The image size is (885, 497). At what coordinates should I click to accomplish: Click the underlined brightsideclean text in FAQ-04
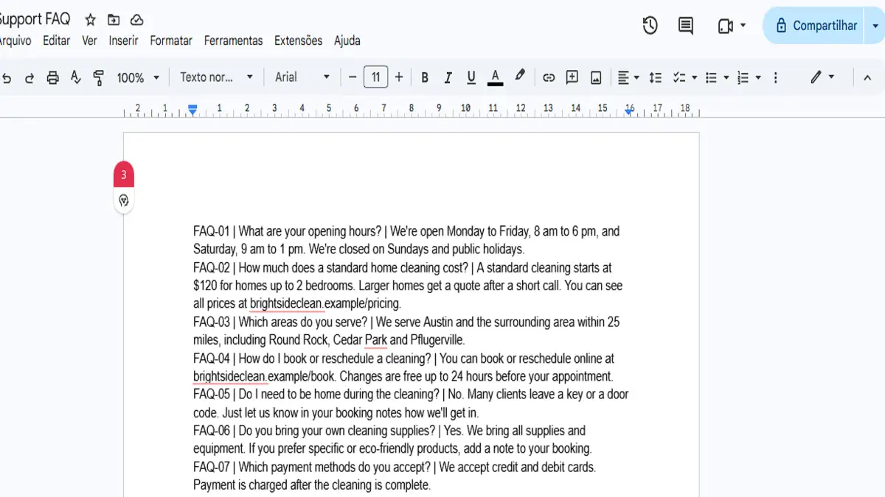(231, 376)
